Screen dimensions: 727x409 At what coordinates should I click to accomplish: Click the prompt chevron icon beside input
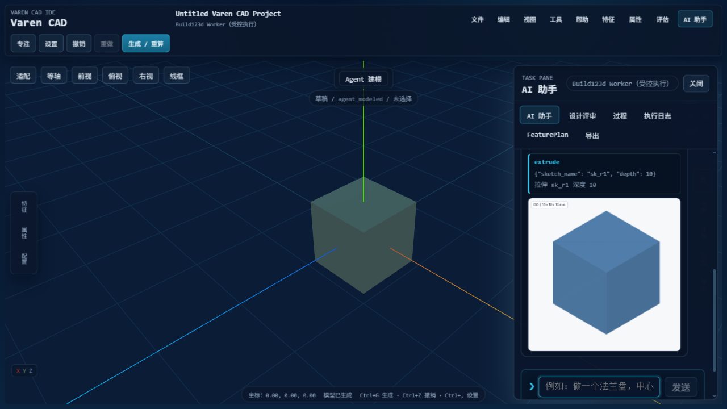point(532,386)
